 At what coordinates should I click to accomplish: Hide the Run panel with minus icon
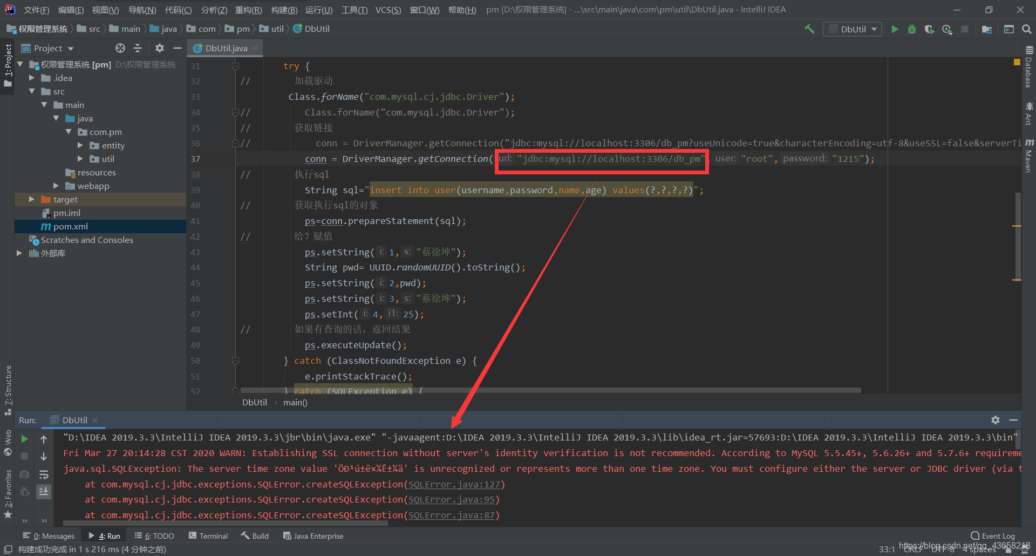pos(1013,420)
